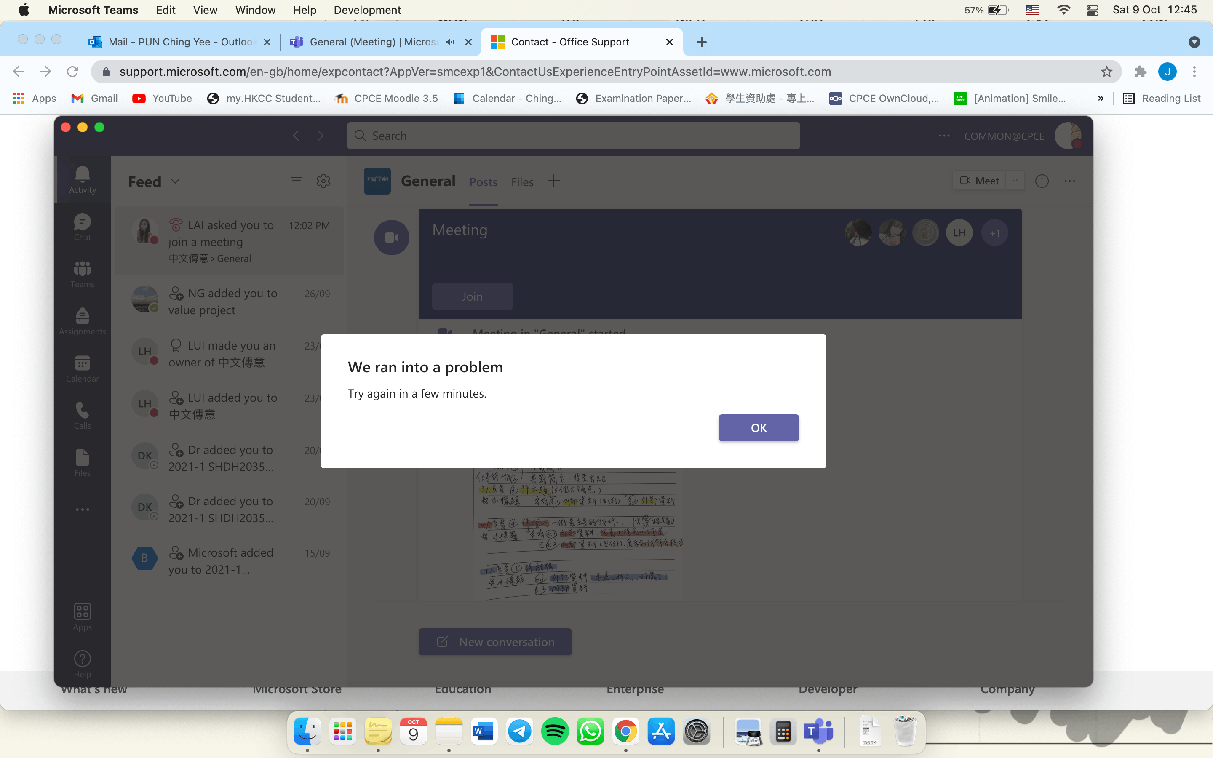Open the channel info icon
The image size is (1213, 758).
(1042, 181)
